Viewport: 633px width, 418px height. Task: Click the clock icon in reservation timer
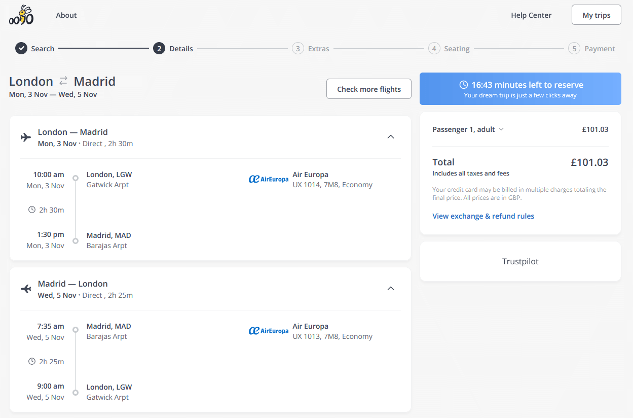(463, 85)
